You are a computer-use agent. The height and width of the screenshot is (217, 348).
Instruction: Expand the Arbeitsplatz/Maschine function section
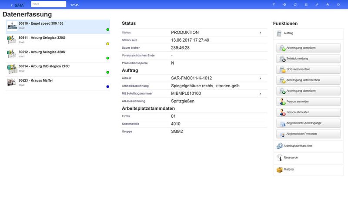click(308, 146)
